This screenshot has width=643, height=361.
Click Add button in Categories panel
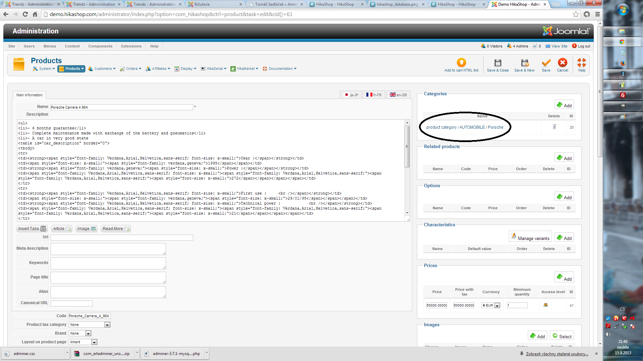pos(564,105)
